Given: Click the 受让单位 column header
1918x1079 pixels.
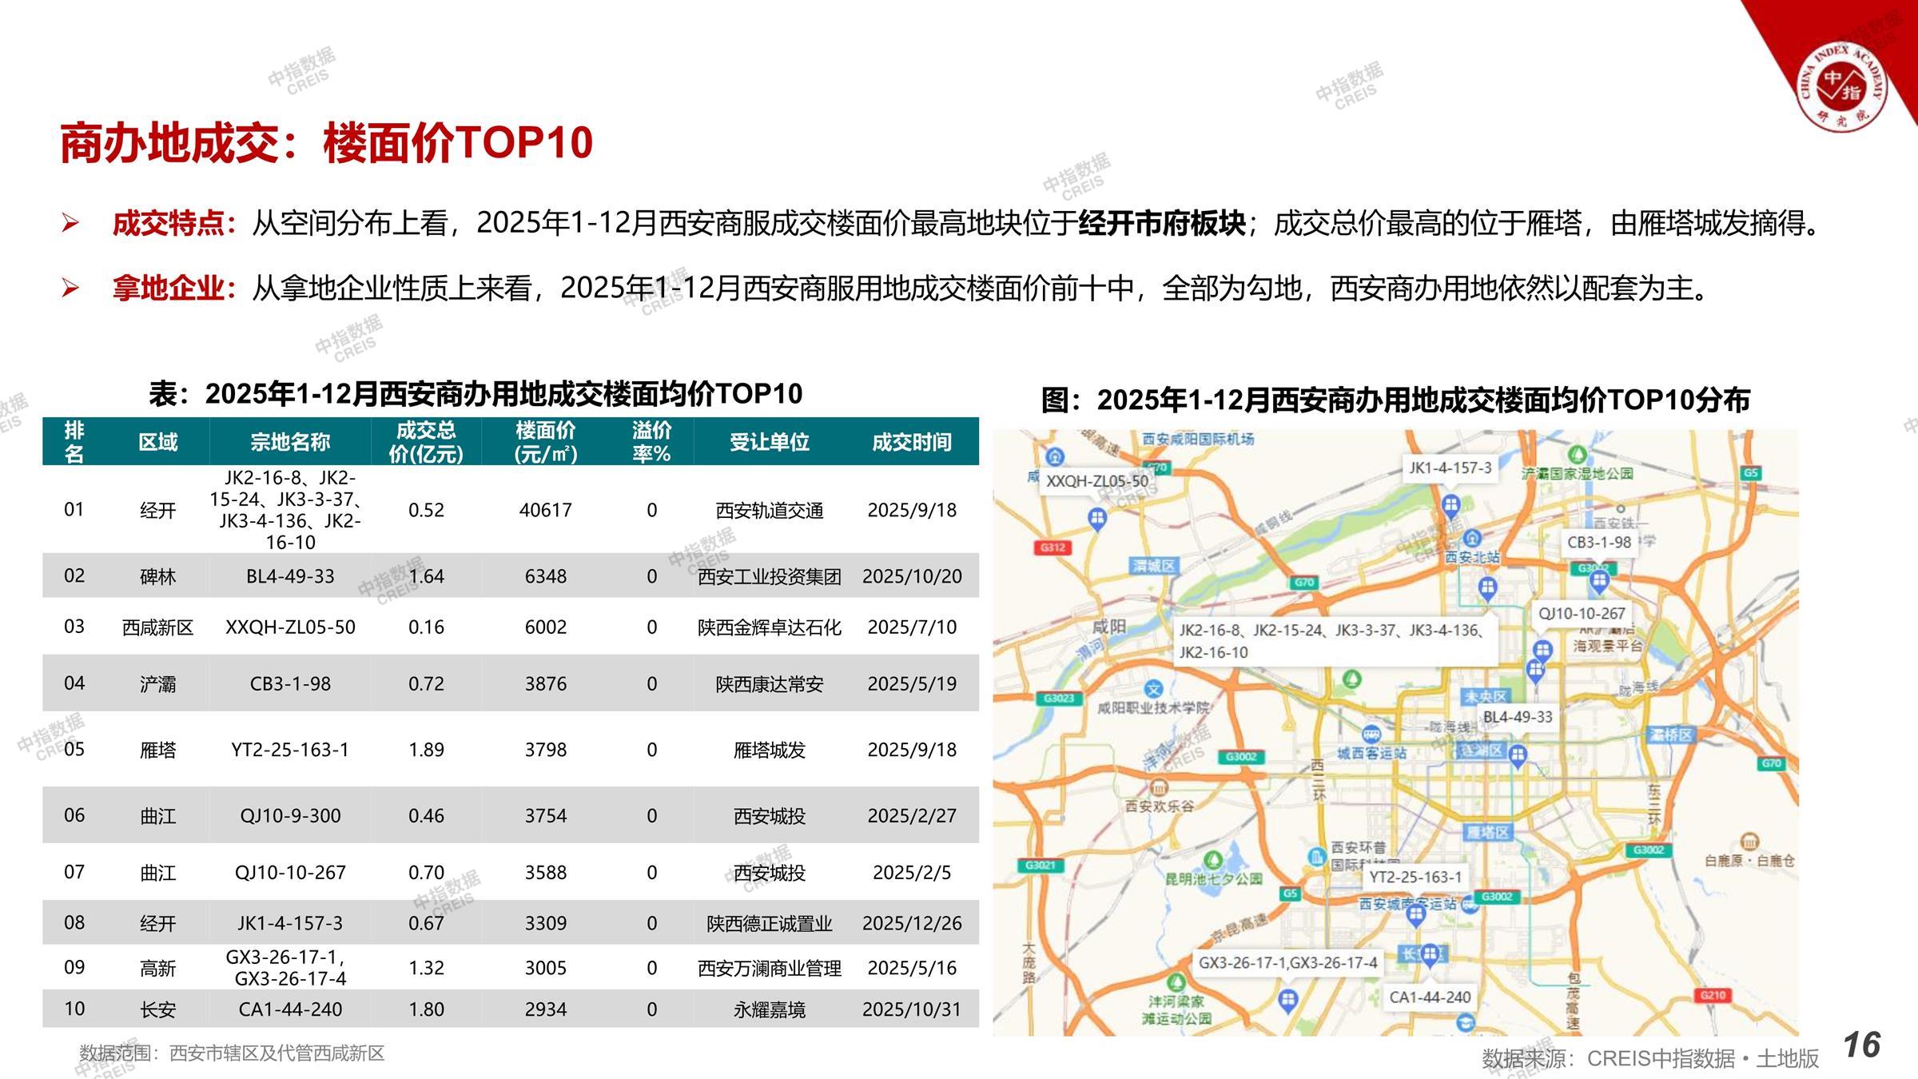Looking at the screenshot, I should coord(769,442).
